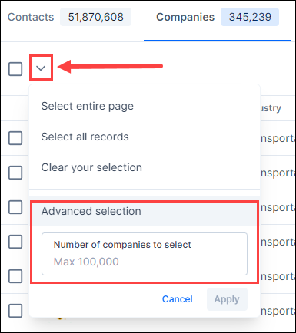Pick Clear your selection option
The height and width of the screenshot is (333, 296).
coord(91,167)
